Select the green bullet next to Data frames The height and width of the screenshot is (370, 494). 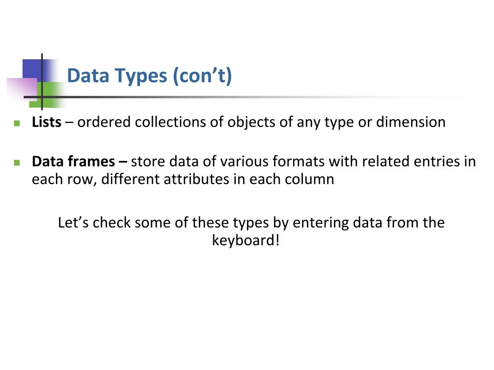(17, 162)
